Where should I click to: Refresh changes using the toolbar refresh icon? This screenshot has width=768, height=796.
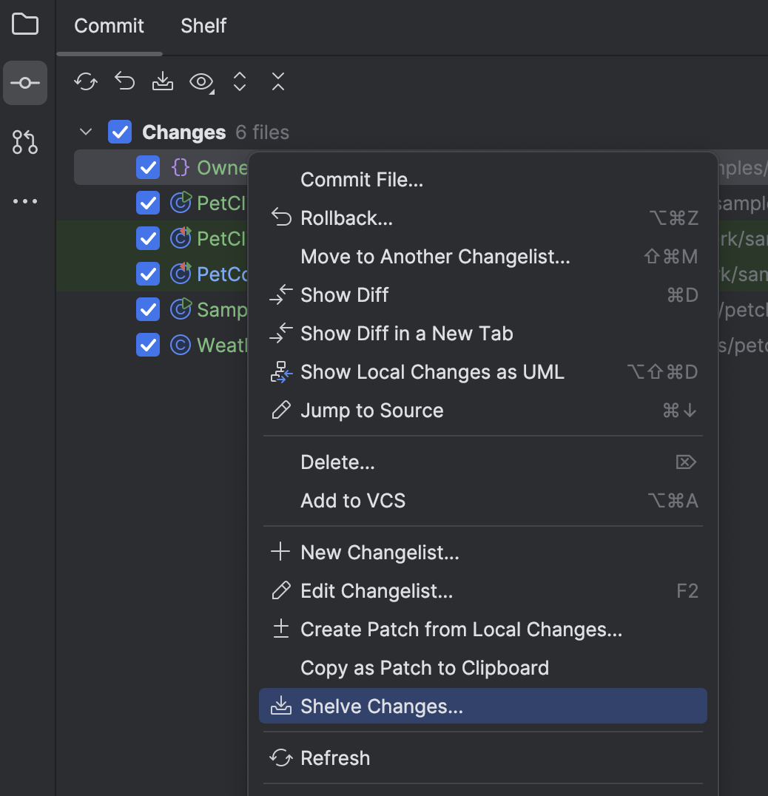click(x=85, y=82)
